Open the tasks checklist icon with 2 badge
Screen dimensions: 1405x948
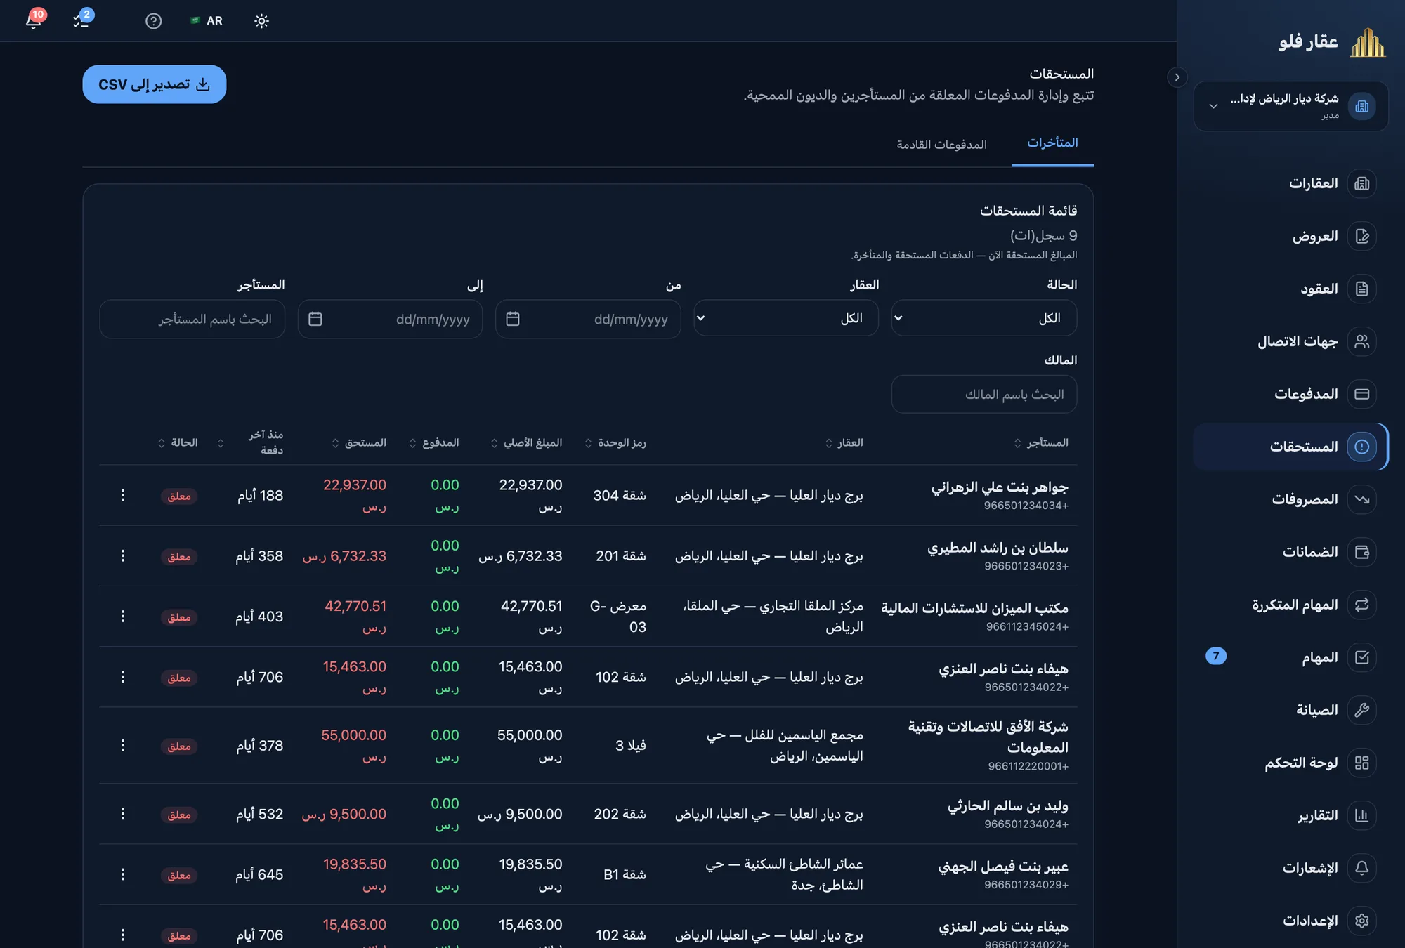click(x=81, y=20)
